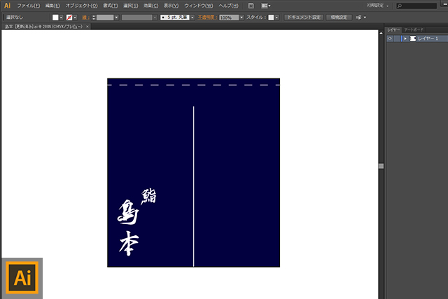
Task: Open the オブジェクト(O) menu
Action: pyautogui.click(x=81, y=6)
